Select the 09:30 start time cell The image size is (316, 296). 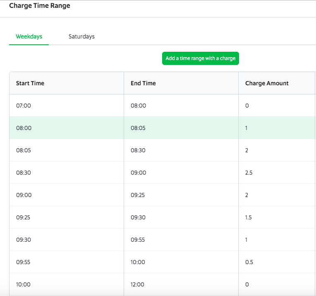[24, 240]
